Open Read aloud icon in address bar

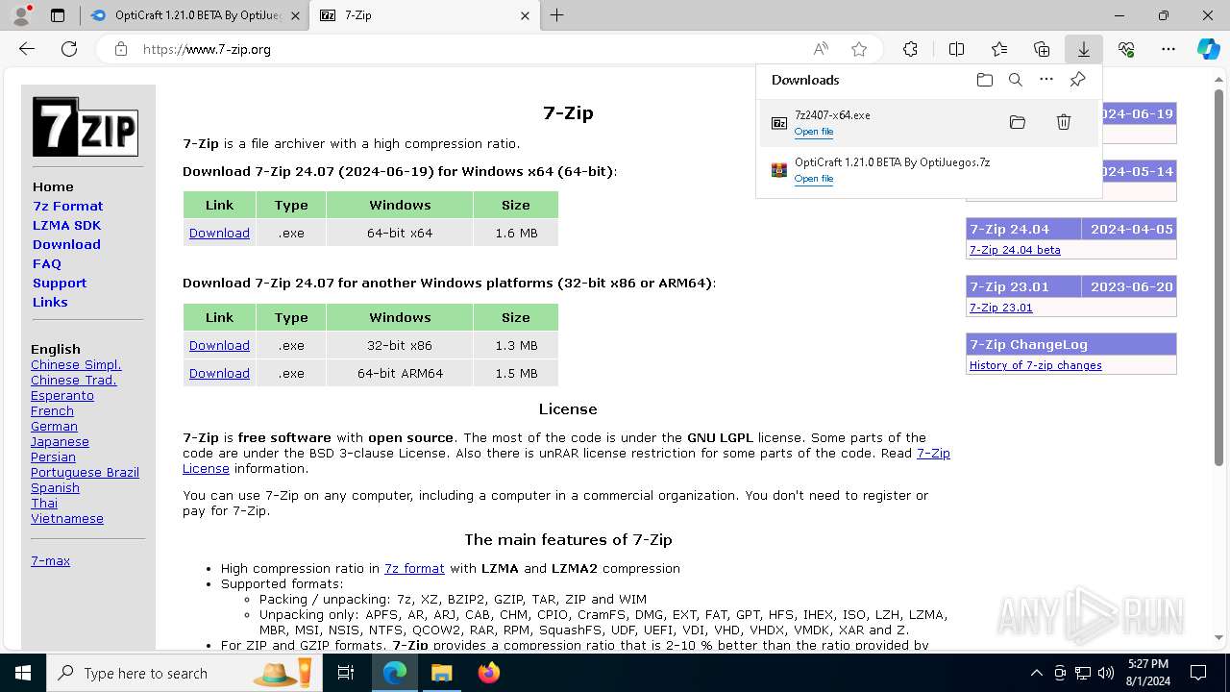click(821, 49)
